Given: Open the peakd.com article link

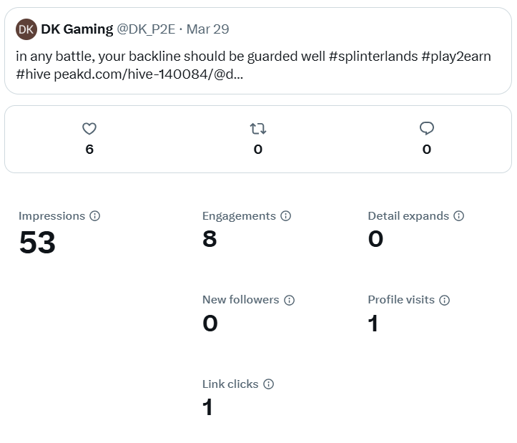Looking at the screenshot, I should 148,74.
